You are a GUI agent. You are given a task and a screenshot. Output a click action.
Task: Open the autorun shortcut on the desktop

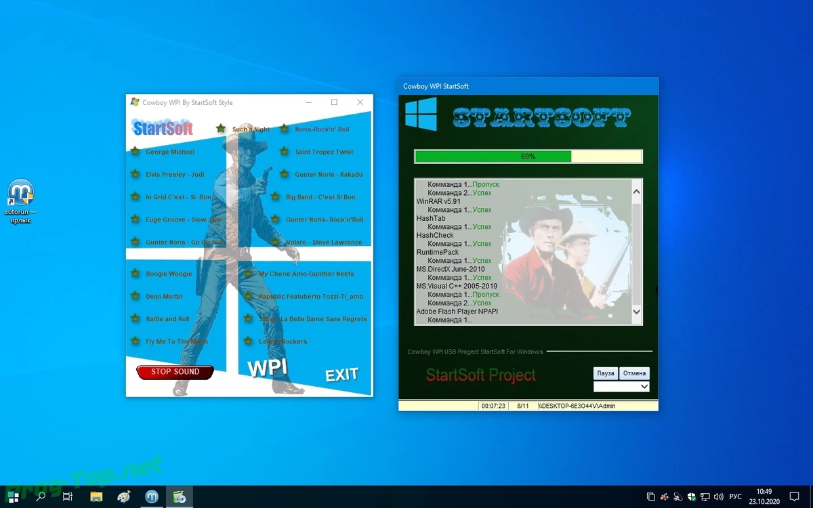point(21,201)
